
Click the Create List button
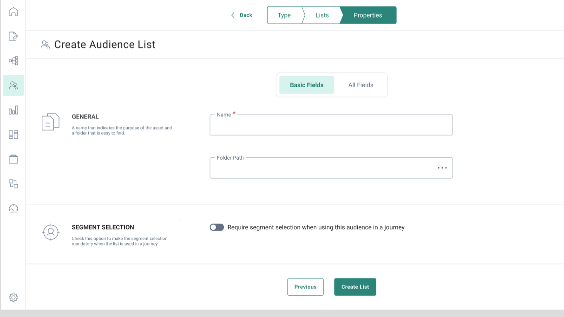pyautogui.click(x=355, y=287)
